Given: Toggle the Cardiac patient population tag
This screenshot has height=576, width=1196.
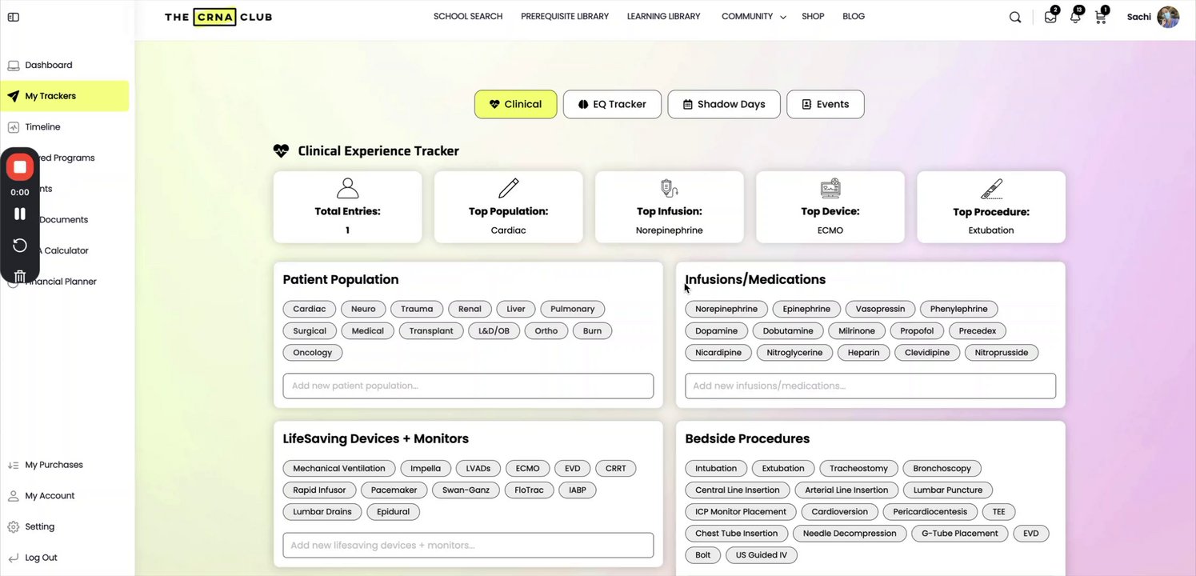Looking at the screenshot, I should [x=309, y=309].
